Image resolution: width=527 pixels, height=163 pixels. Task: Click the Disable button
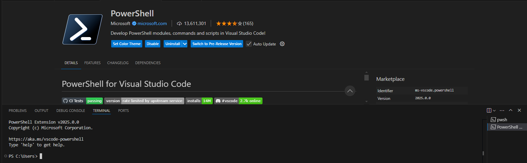(153, 44)
